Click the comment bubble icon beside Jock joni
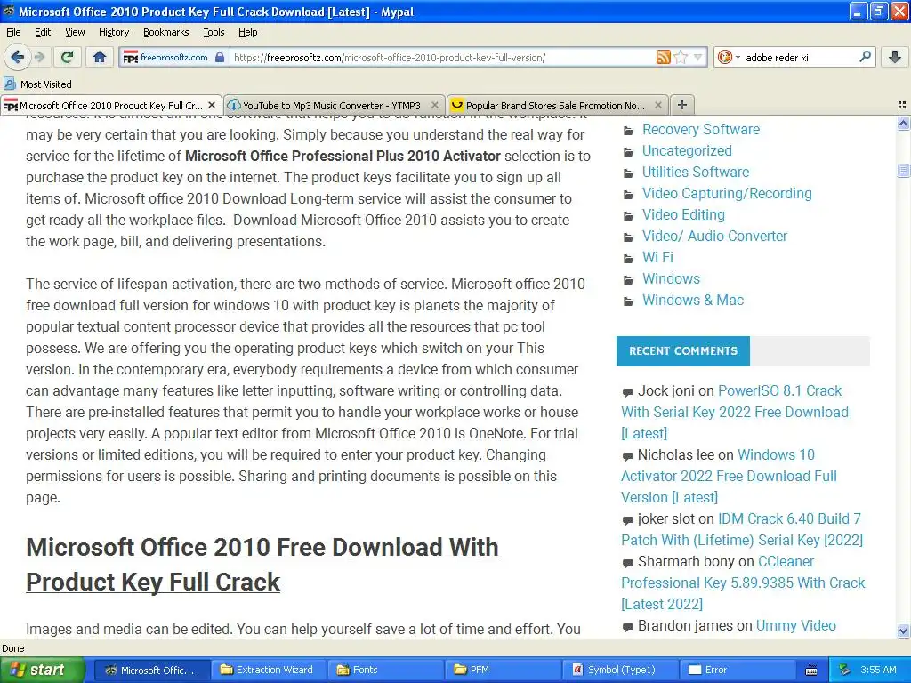Image resolution: width=911 pixels, height=683 pixels. 627,392
